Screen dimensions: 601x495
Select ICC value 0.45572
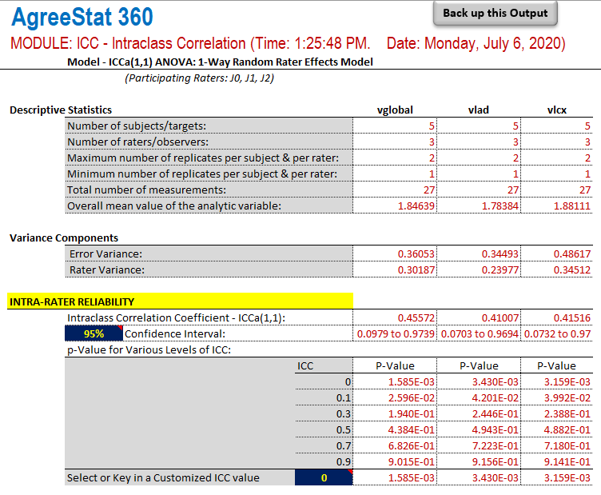[x=416, y=317]
